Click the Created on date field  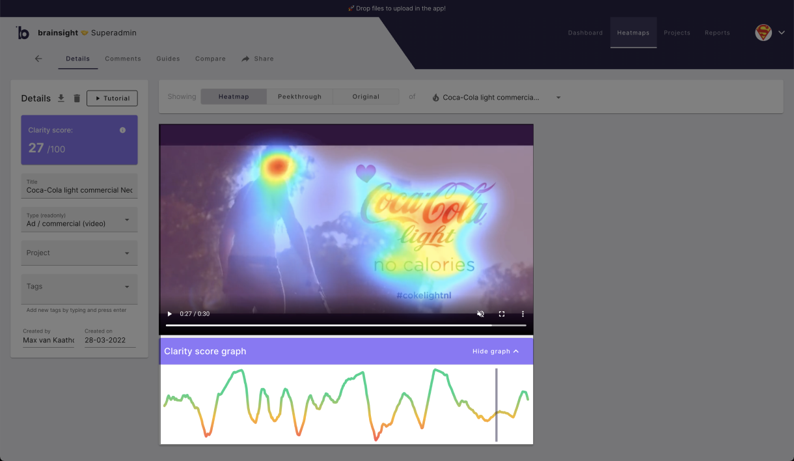click(x=110, y=337)
